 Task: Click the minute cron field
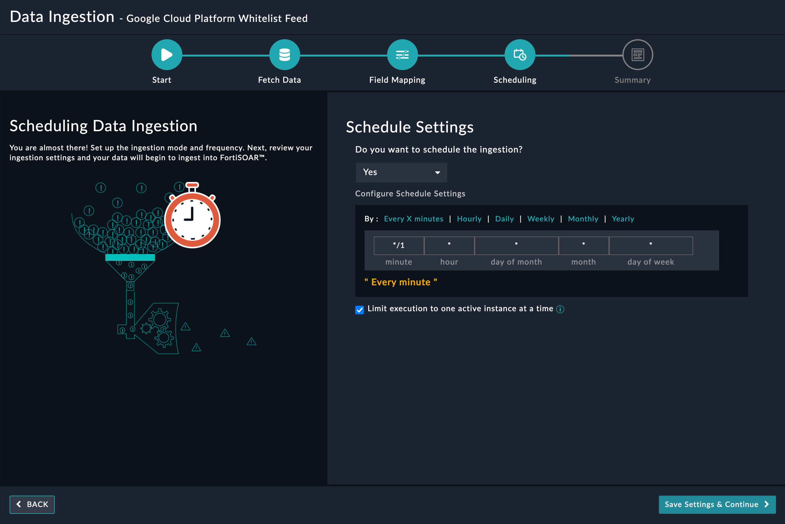tap(399, 245)
